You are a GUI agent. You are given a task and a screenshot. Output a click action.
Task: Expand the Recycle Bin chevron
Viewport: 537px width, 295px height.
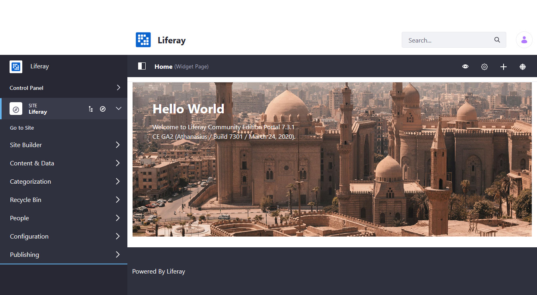[x=118, y=200]
